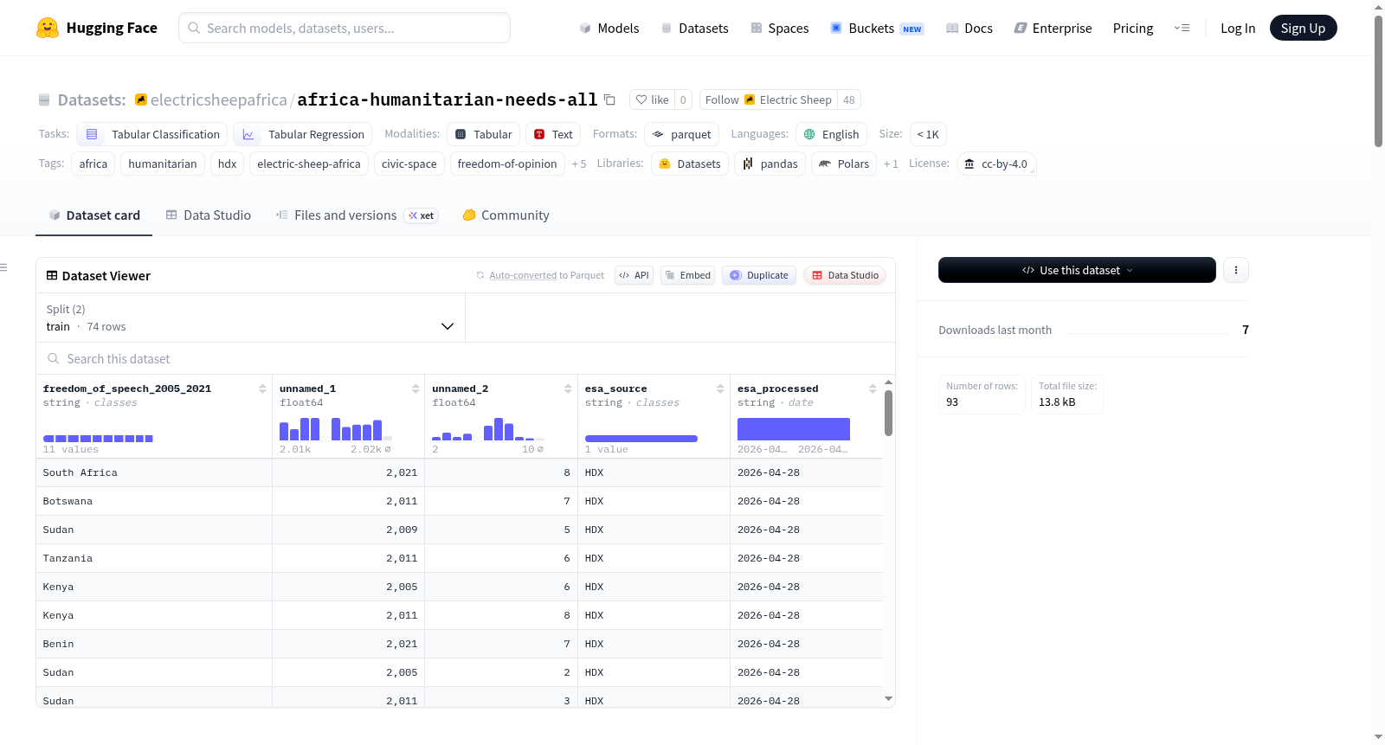Screen dimensions: 1385x745
Task: Click the dataset table vertical scrollbar
Action: click(x=888, y=414)
